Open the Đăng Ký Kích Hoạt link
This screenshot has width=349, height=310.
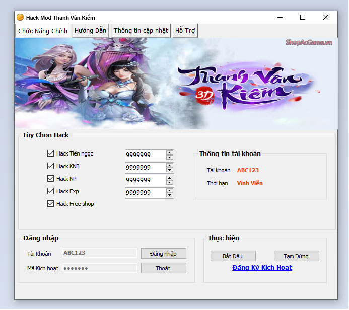point(262,268)
